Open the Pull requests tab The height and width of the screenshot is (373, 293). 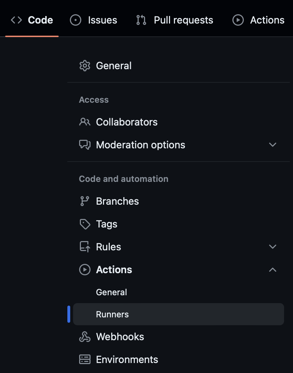[183, 20]
